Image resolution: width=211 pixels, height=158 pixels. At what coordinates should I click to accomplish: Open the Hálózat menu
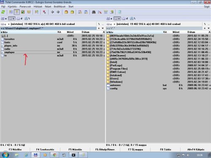point(38,7)
